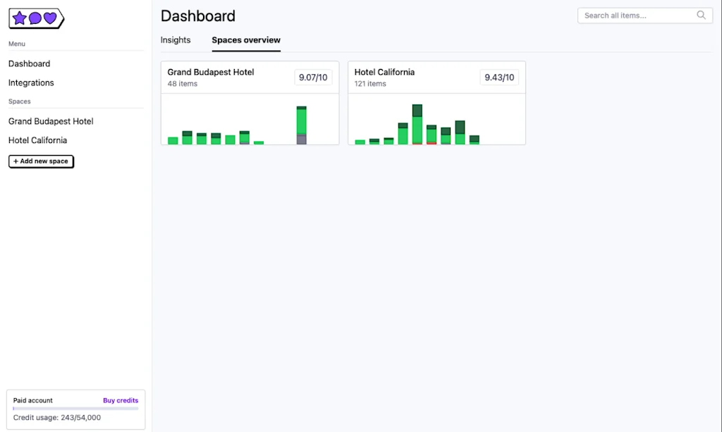Click the magnifying glass search icon

[702, 15]
